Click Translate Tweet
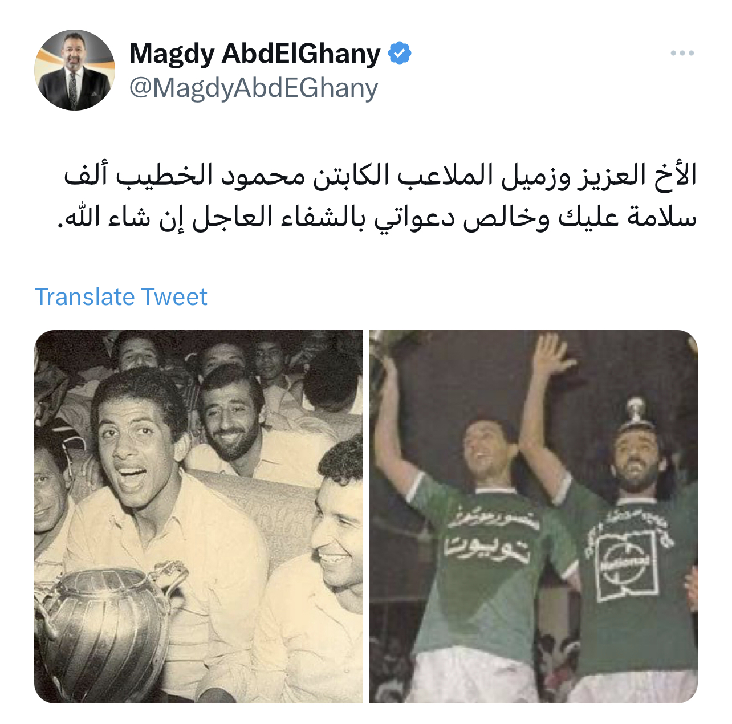This screenshot has height=724, width=732. coord(121,297)
